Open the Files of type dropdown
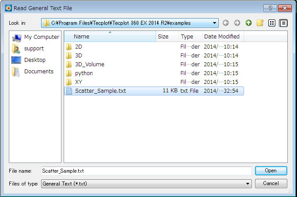This screenshot has height=197, width=297. (146, 184)
